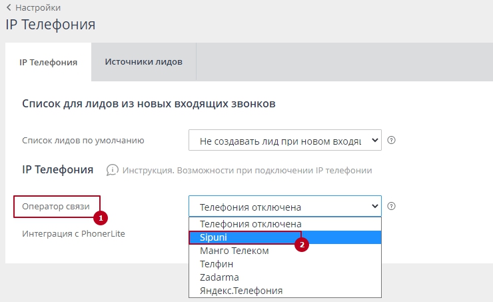Open the Настройки breadcrumb link
493x302 pixels.
click(37, 8)
